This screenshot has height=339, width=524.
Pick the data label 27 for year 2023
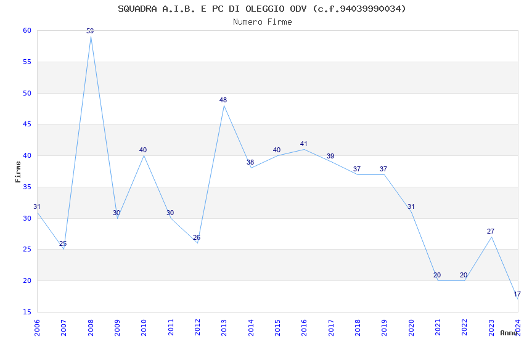[x=491, y=231]
